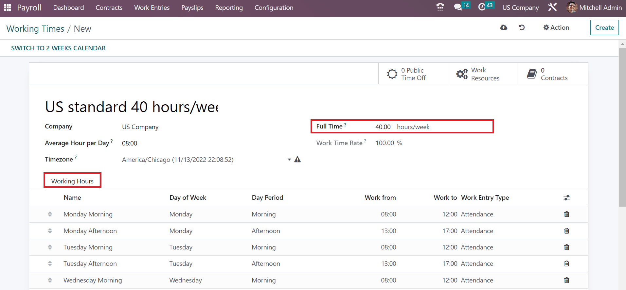
Task: Select the Working Hours tab
Action: tap(72, 181)
